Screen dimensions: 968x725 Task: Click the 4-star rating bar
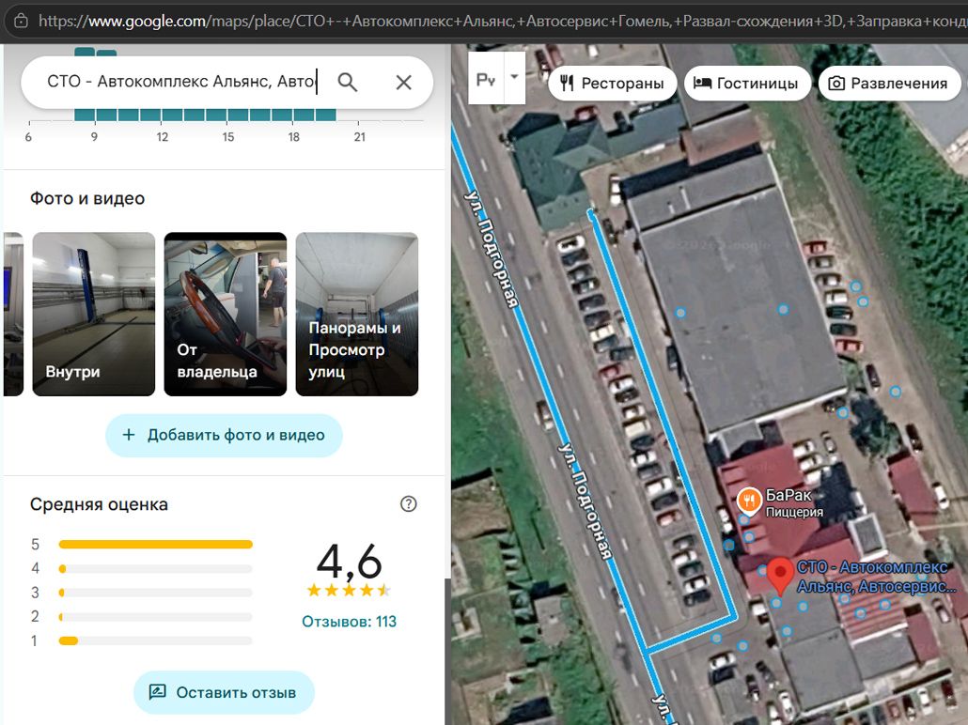(x=156, y=568)
